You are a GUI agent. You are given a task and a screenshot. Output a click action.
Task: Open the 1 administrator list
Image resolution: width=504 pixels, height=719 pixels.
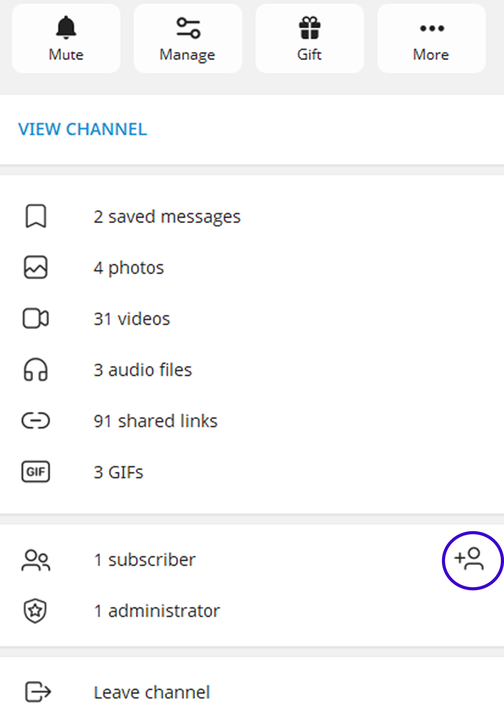157,611
